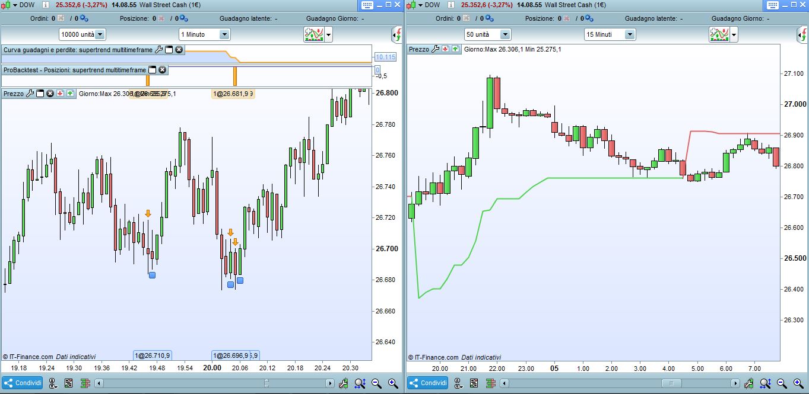809x394 pixels.
Task: Zoom in on left chart
Action: pos(393,383)
